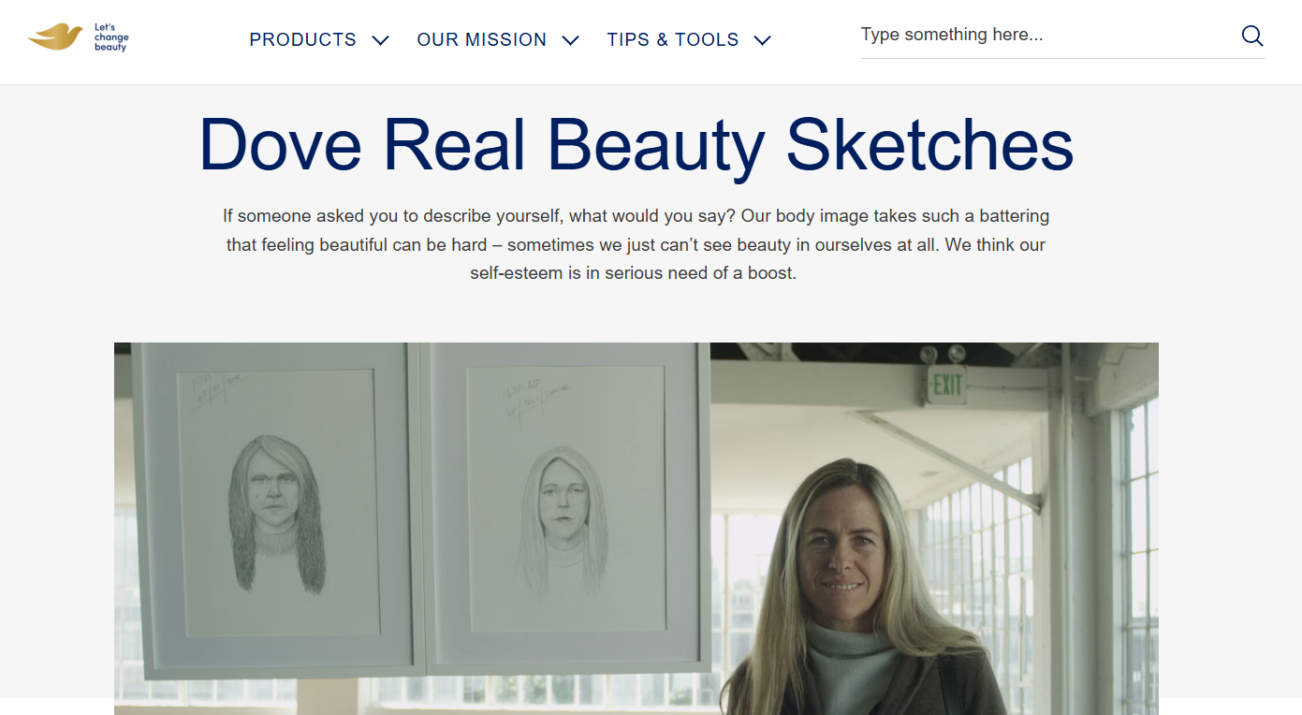
Task: Expand the chevron next to PRODUCTS
Action: click(380, 40)
